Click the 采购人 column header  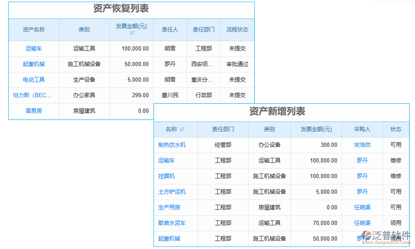pyautogui.click(x=362, y=129)
